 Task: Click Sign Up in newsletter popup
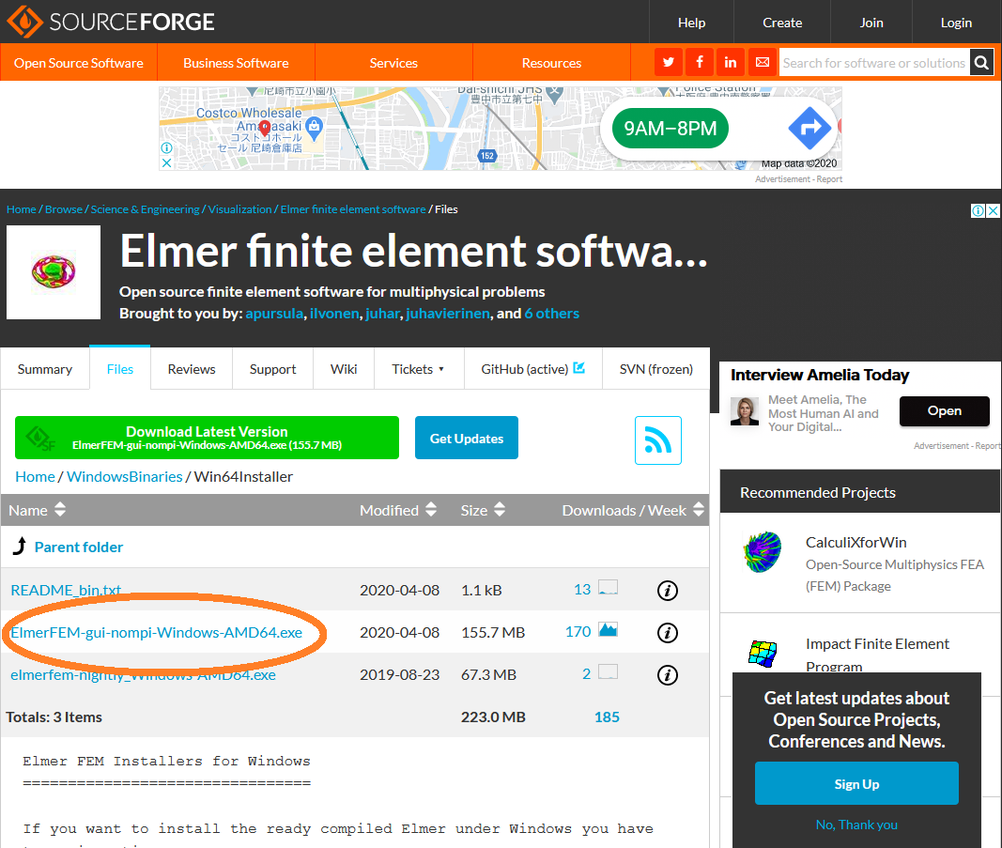pyautogui.click(x=856, y=783)
